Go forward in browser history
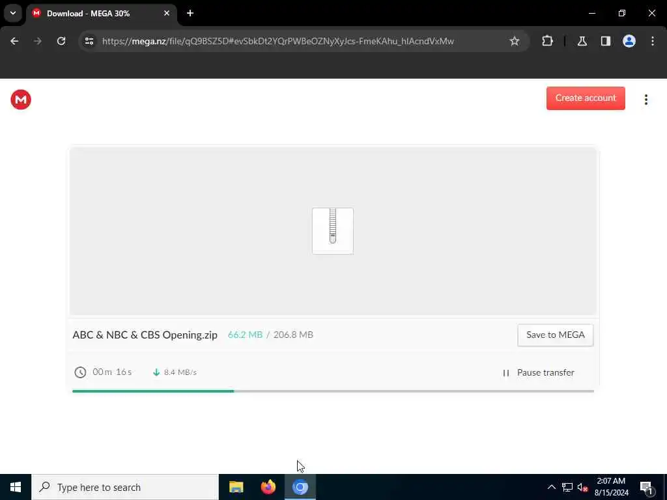 point(38,41)
